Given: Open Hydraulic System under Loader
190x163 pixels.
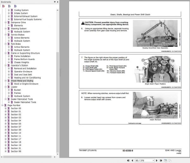Looking at the screenshot, I should [x=22, y=96].
